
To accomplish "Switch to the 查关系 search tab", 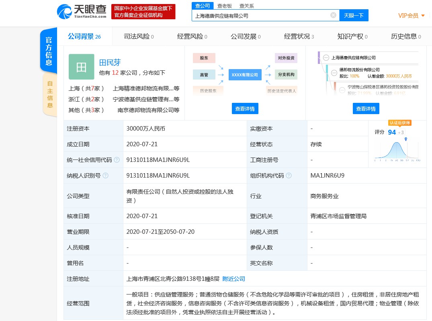I will coord(247,6).
